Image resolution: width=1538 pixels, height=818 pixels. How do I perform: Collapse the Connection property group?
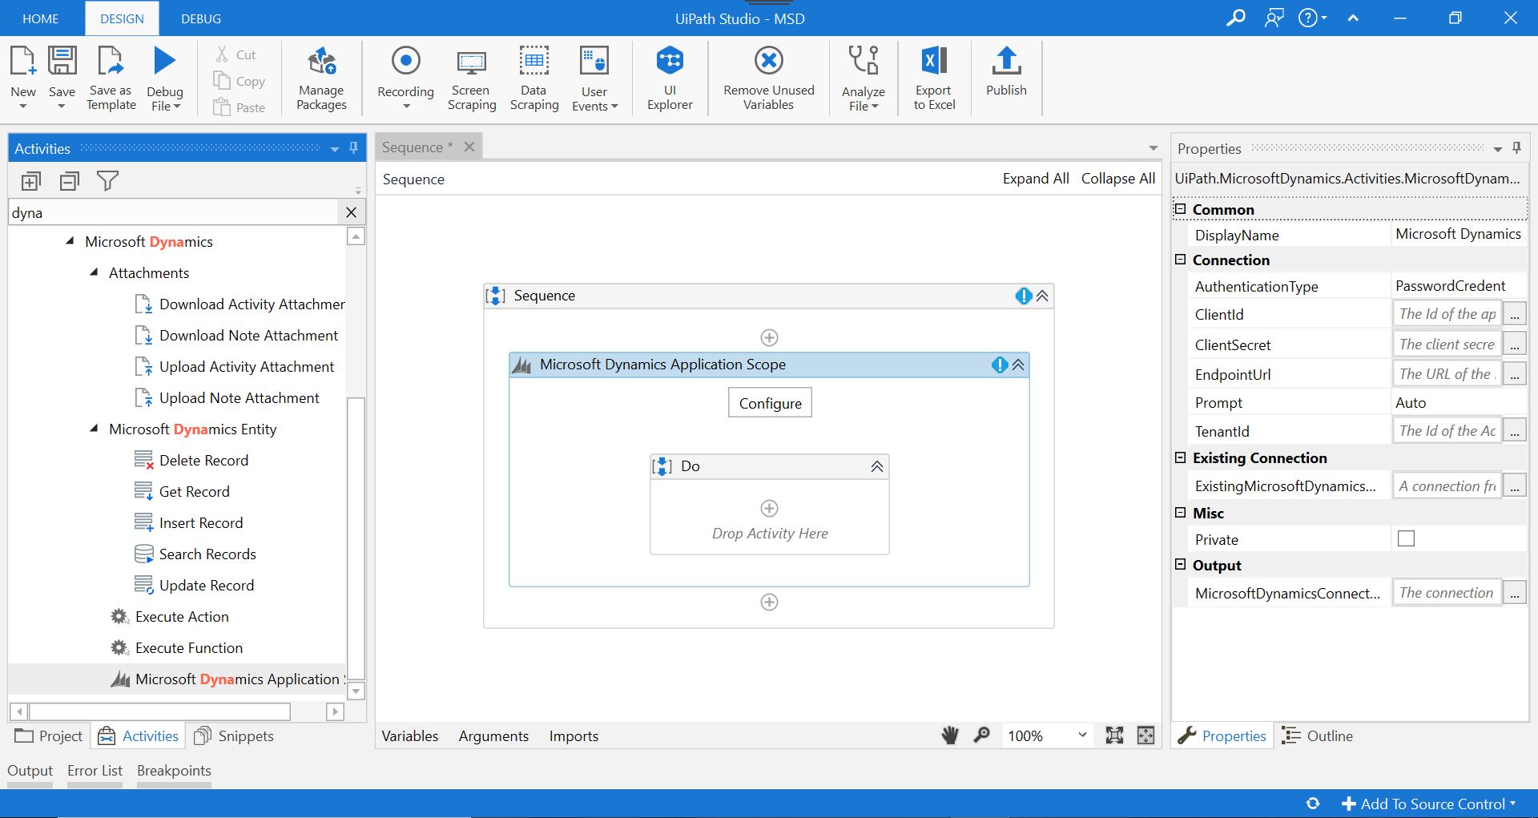1180,260
